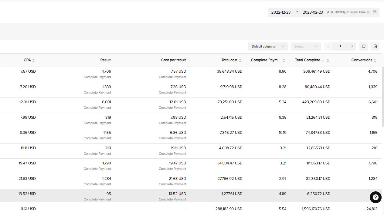The height and width of the screenshot is (215, 384).
Task: Sort by the CPA column arrows
Action: 33,60
